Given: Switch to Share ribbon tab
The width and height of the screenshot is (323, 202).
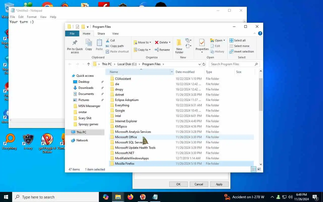Looking at the screenshot, I should (101, 34).
